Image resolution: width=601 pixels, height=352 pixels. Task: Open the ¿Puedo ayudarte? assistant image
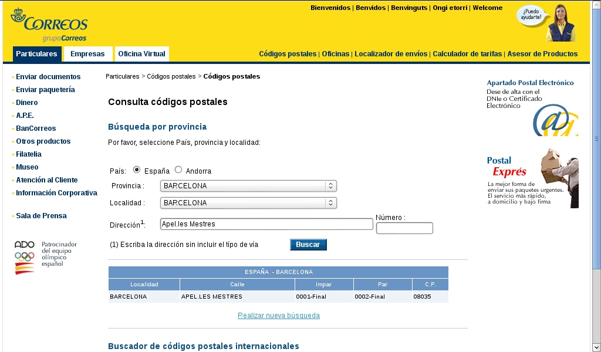(546, 23)
